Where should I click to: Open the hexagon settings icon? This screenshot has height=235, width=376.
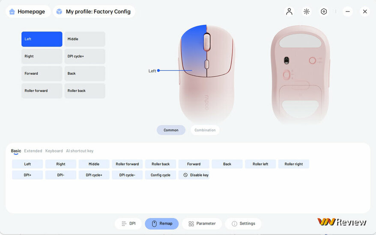pos(324,12)
